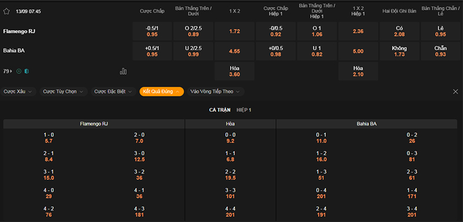The image size is (463, 222).
Task: Select the full-time Hòa odds 3.60
Action: point(234,71)
